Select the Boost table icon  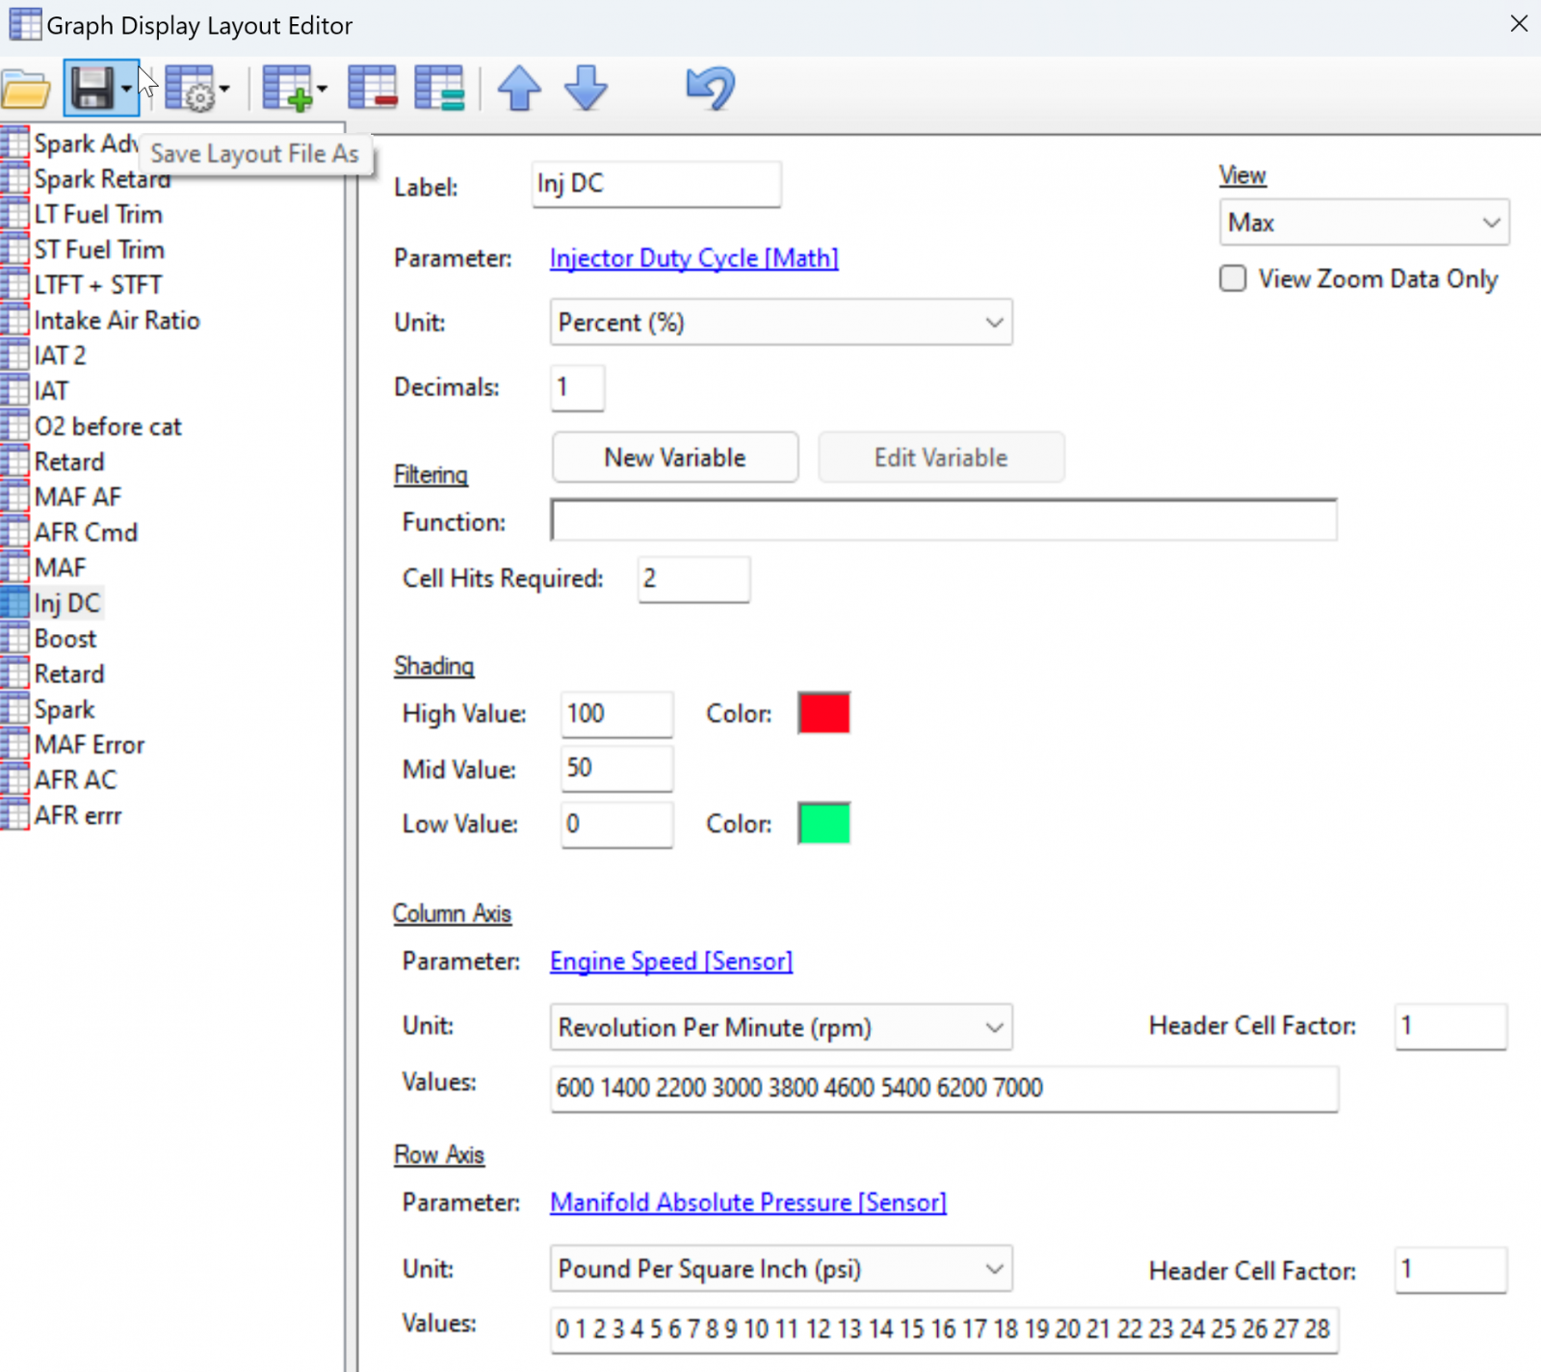[x=14, y=639]
